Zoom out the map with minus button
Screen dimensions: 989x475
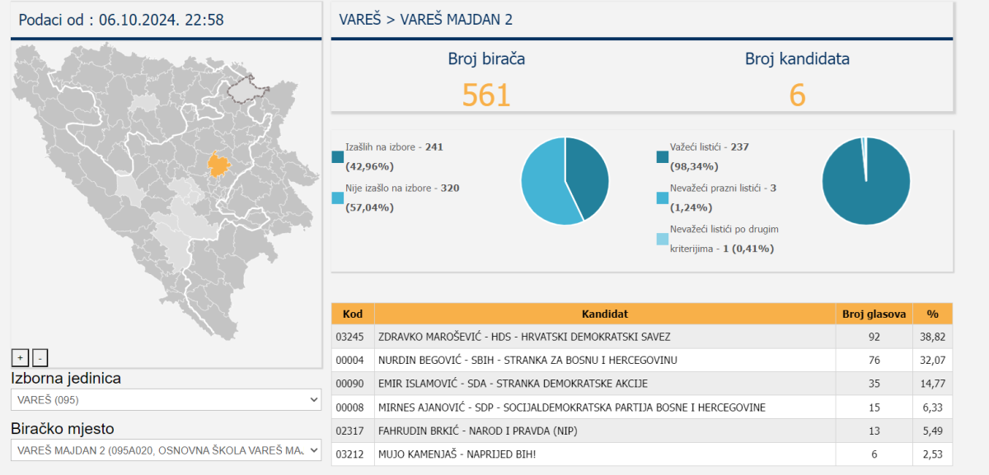[x=40, y=357]
